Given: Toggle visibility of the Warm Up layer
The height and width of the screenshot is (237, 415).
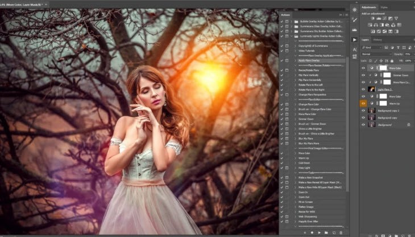Looking at the screenshot, I should 363,103.
